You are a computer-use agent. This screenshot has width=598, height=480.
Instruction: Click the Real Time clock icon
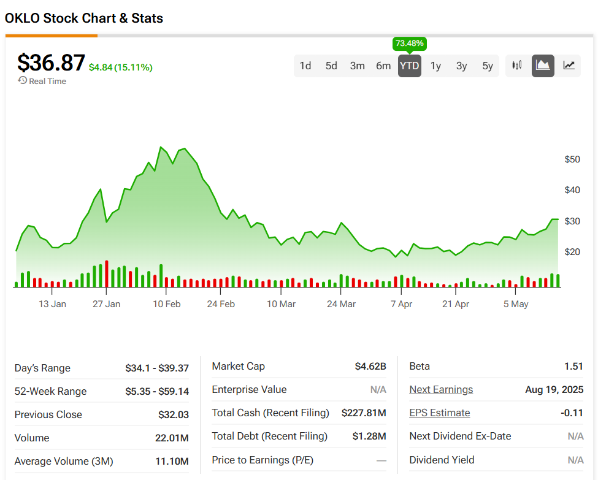[x=23, y=81]
